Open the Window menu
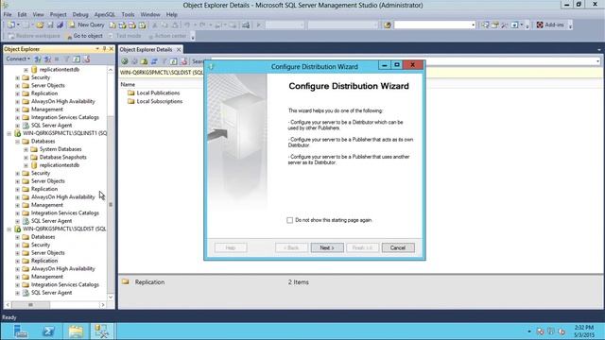Viewport: 605px width, 340px height. pyautogui.click(x=150, y=15)
